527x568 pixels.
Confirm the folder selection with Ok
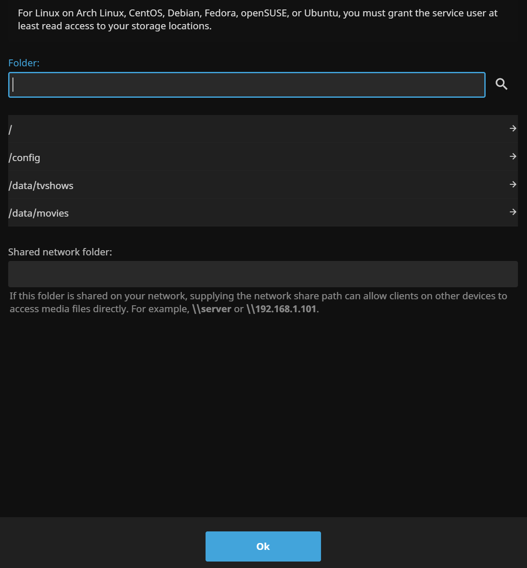[x=263, y=546]
